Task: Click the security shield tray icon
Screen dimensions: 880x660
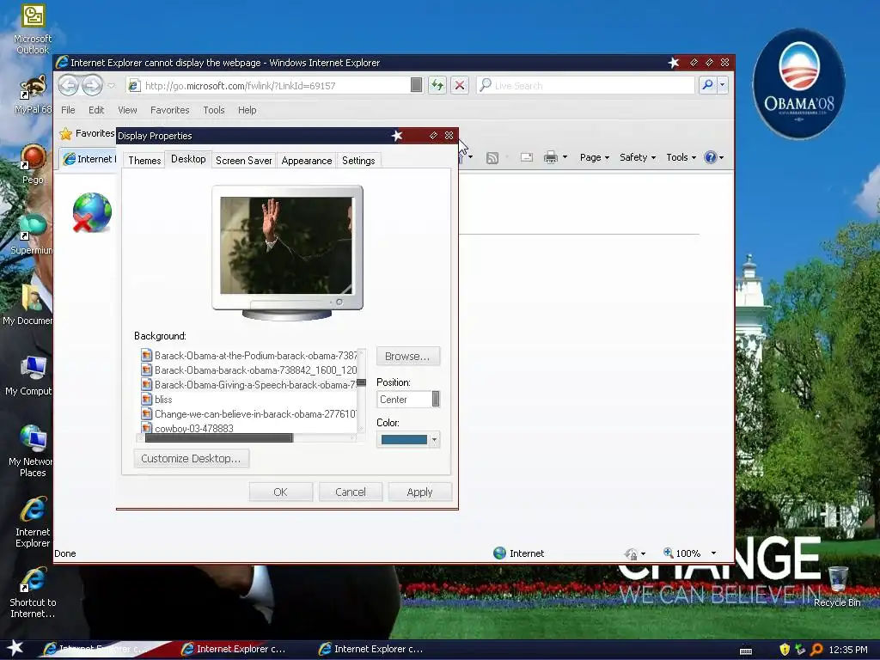Action: (x=784, y=650)
